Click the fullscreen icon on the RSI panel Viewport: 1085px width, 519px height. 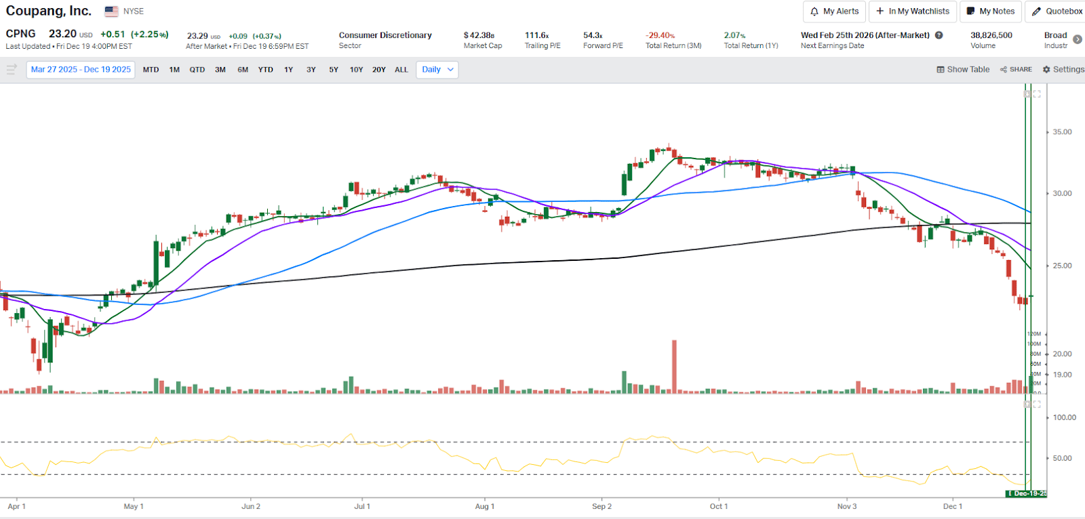(x=1037, y=404)
